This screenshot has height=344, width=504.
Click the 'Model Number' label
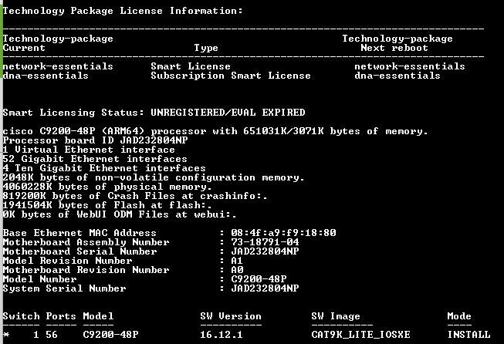click(x=39, y=279)
